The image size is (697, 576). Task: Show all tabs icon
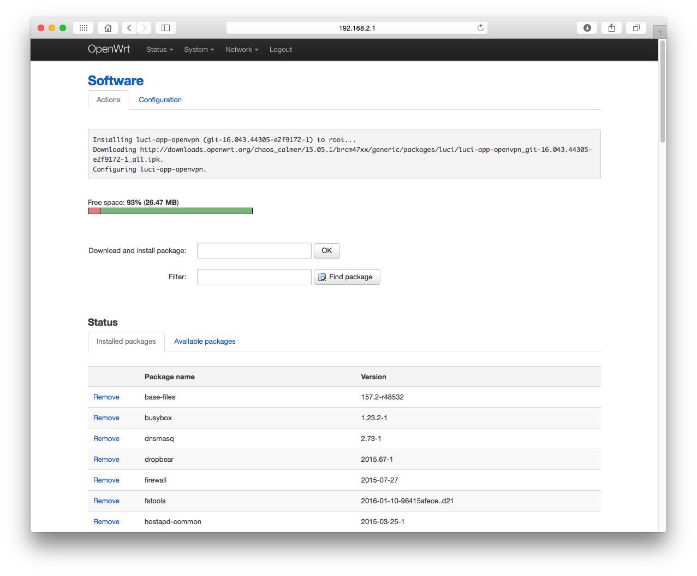coord(636,28)
